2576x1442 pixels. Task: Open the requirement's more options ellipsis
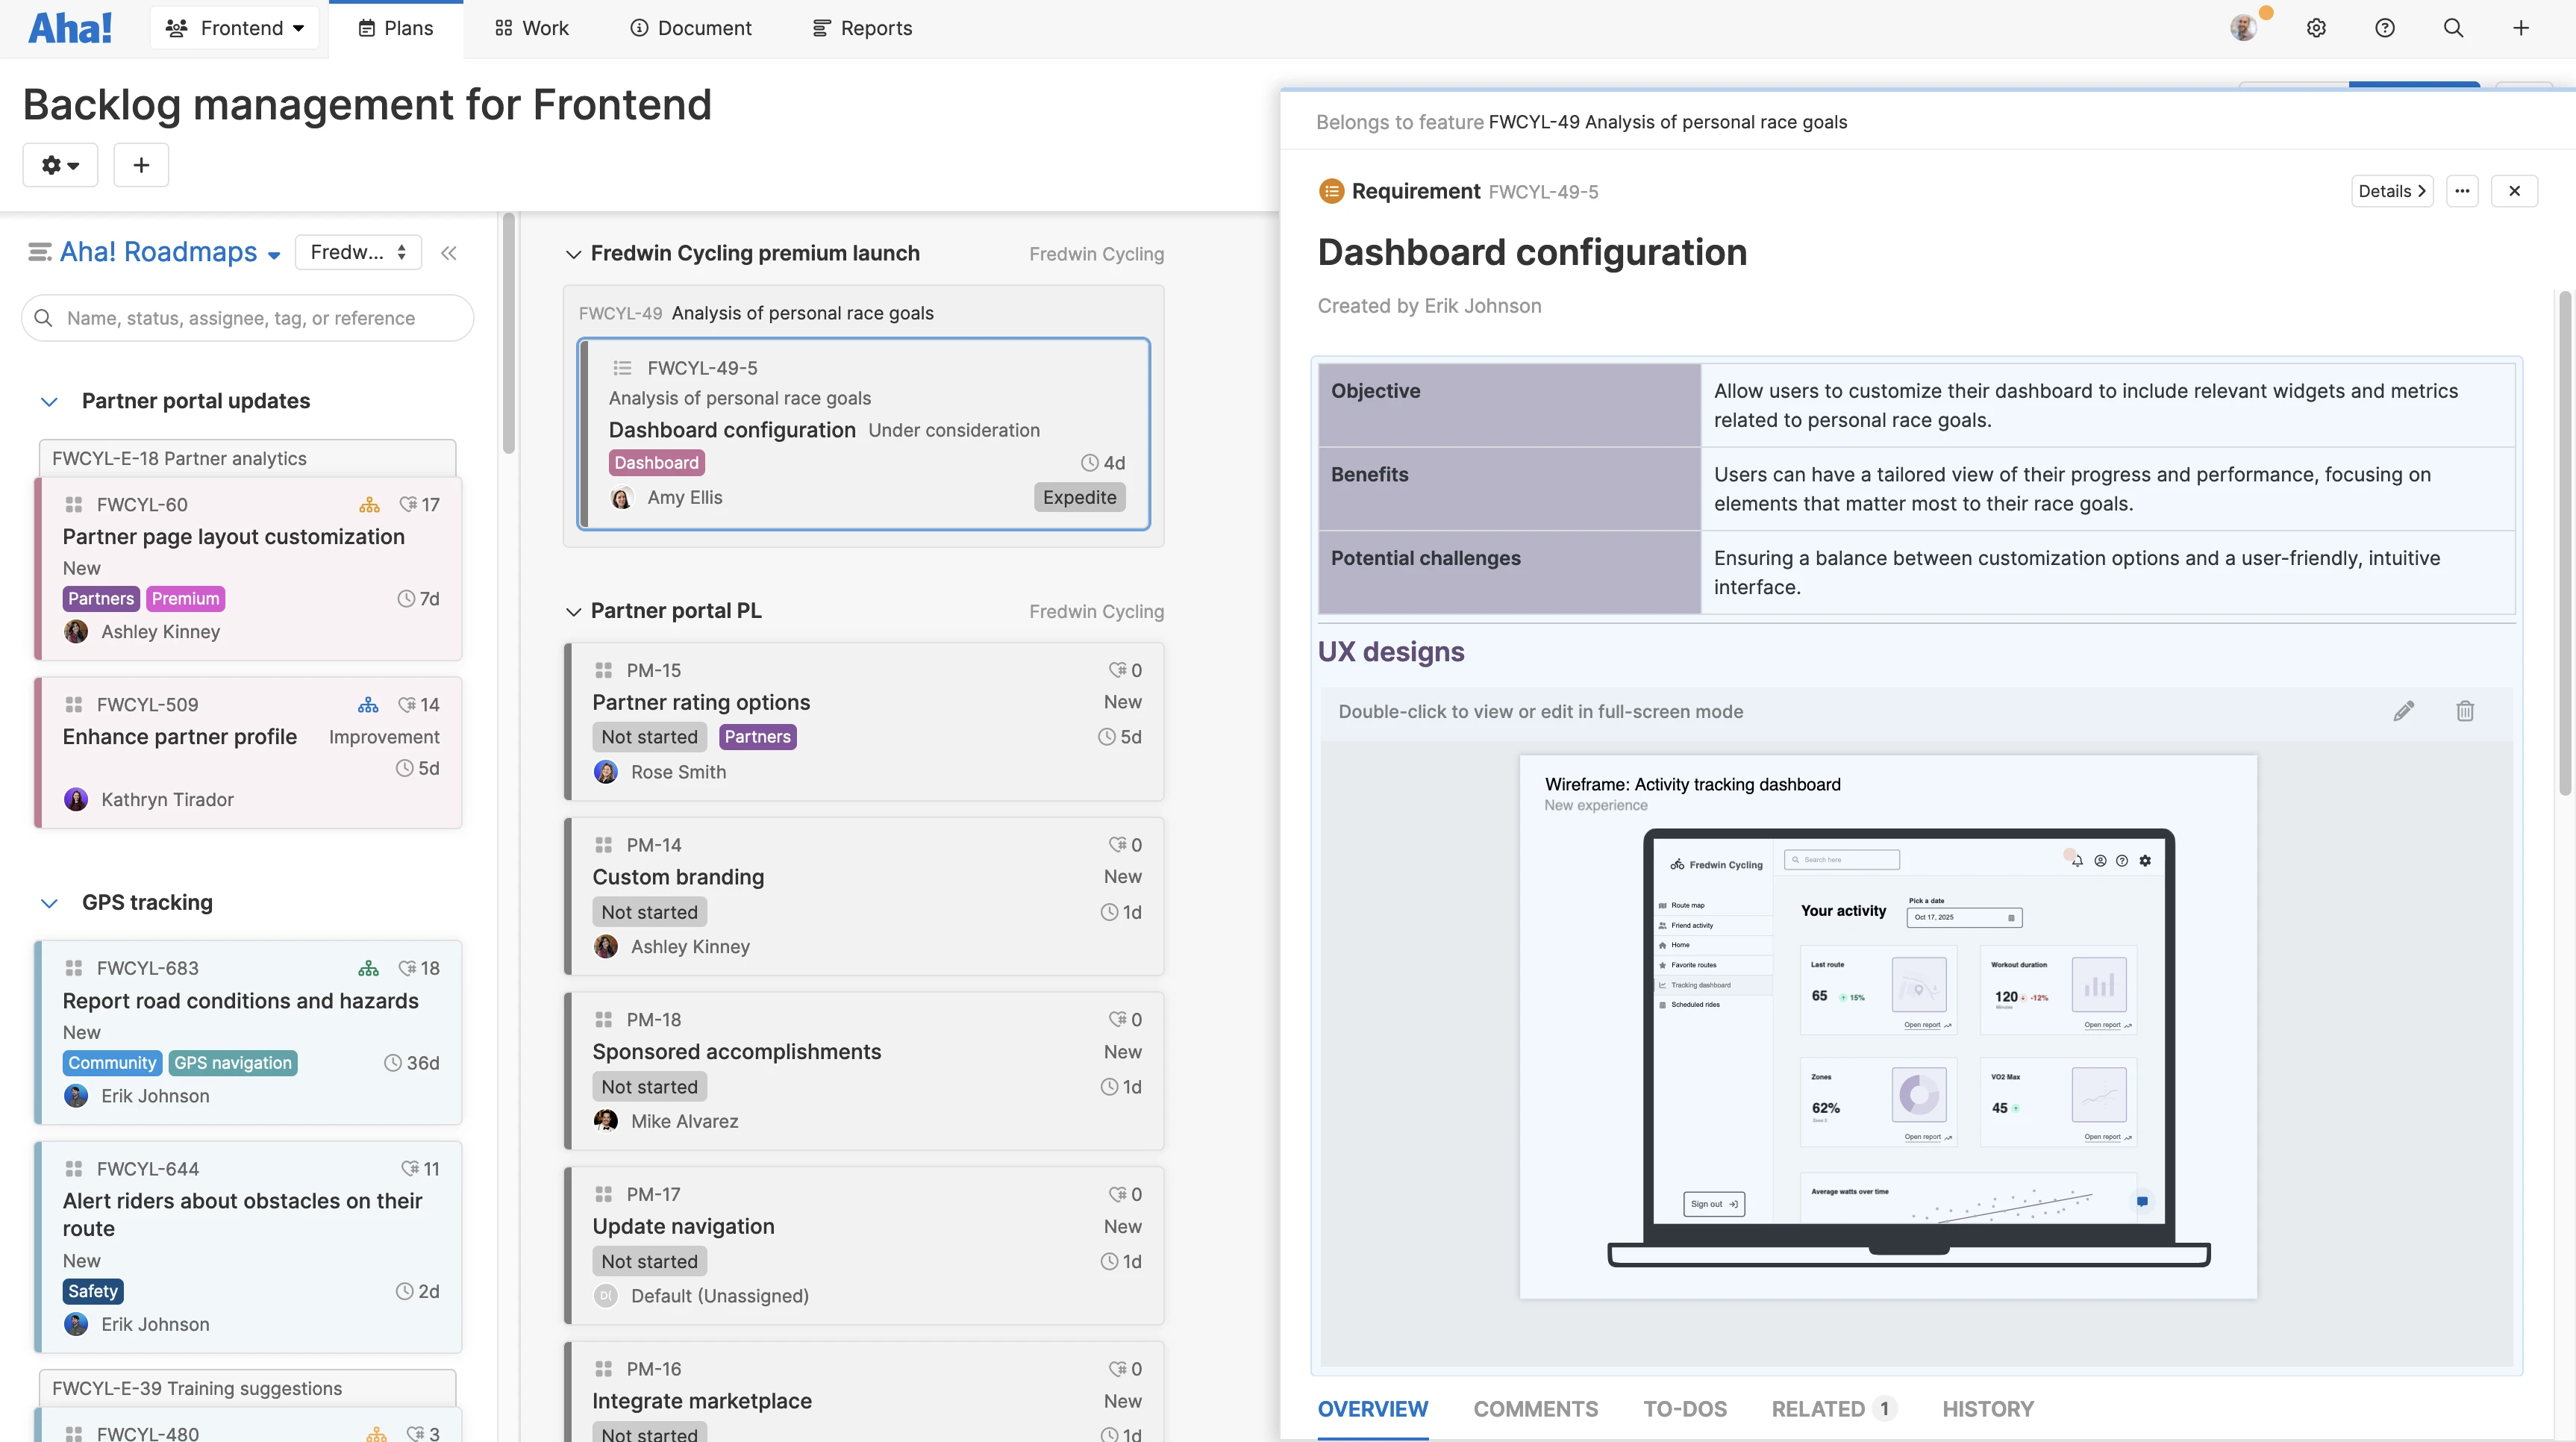point(2463,190)
